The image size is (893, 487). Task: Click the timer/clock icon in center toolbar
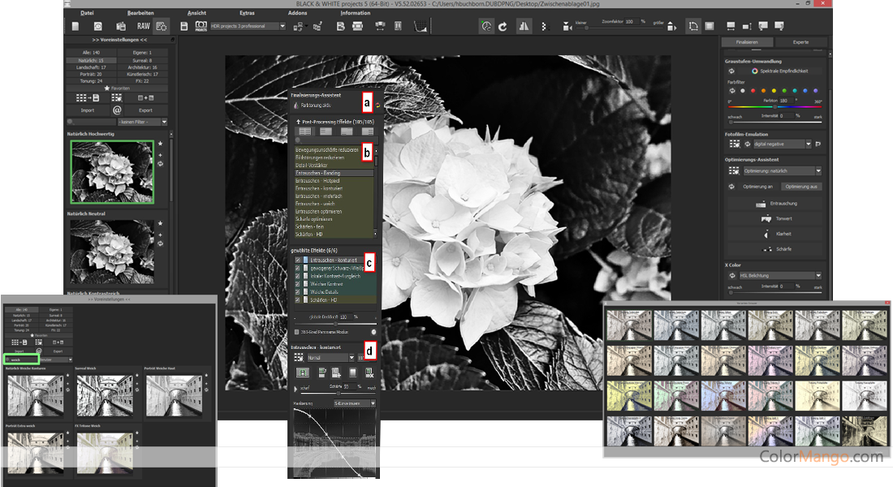(485, 26)
